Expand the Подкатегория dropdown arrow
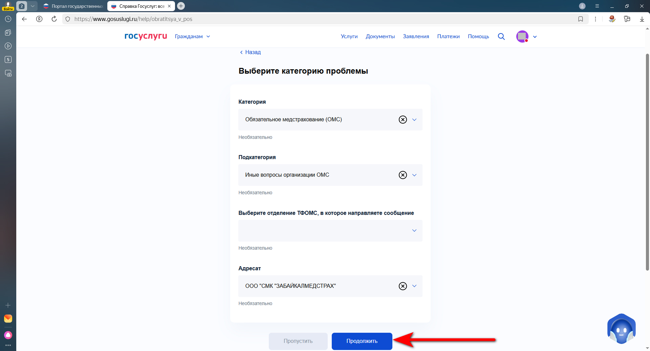 pyautogui.click(x=414, y=175)
